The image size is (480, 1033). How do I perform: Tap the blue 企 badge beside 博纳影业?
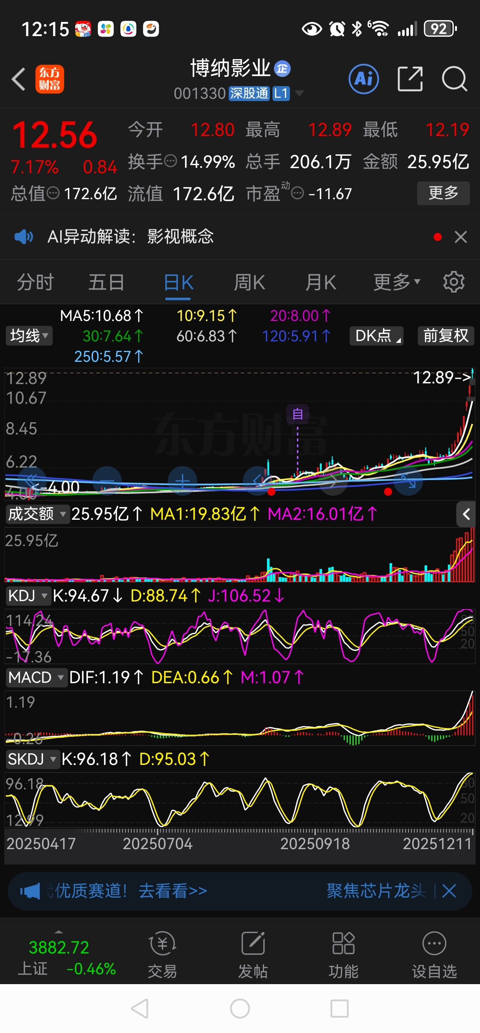click(282, 69)
